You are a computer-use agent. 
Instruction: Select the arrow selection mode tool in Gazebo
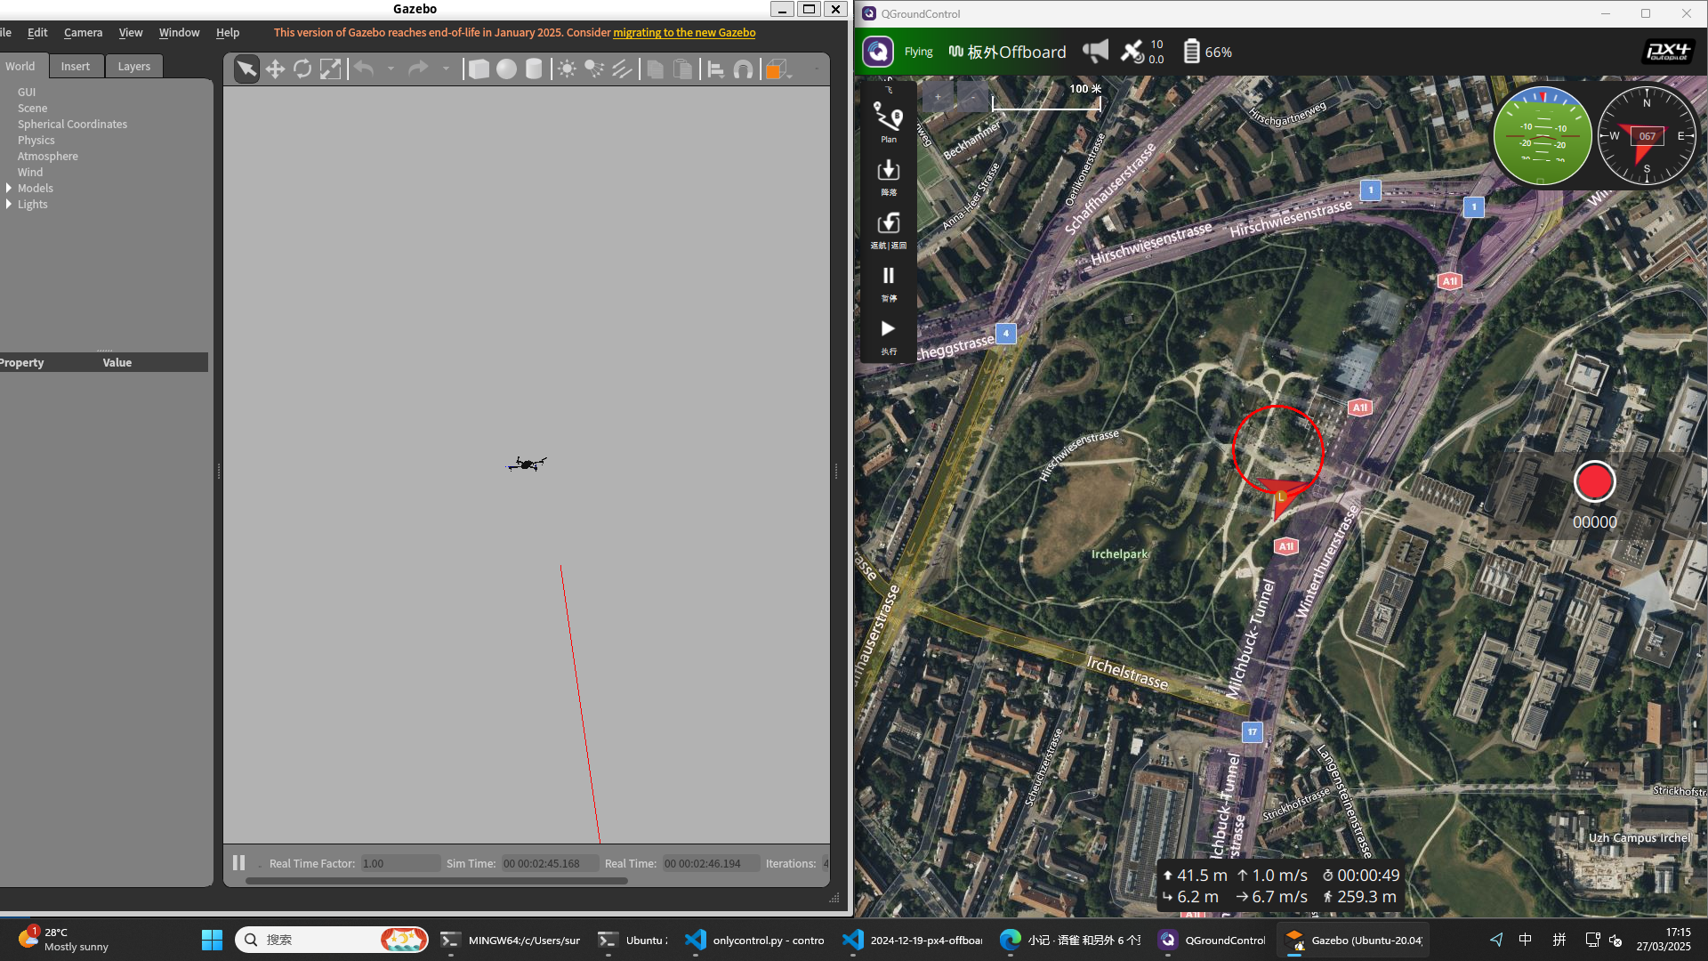(x=246, y=69)
